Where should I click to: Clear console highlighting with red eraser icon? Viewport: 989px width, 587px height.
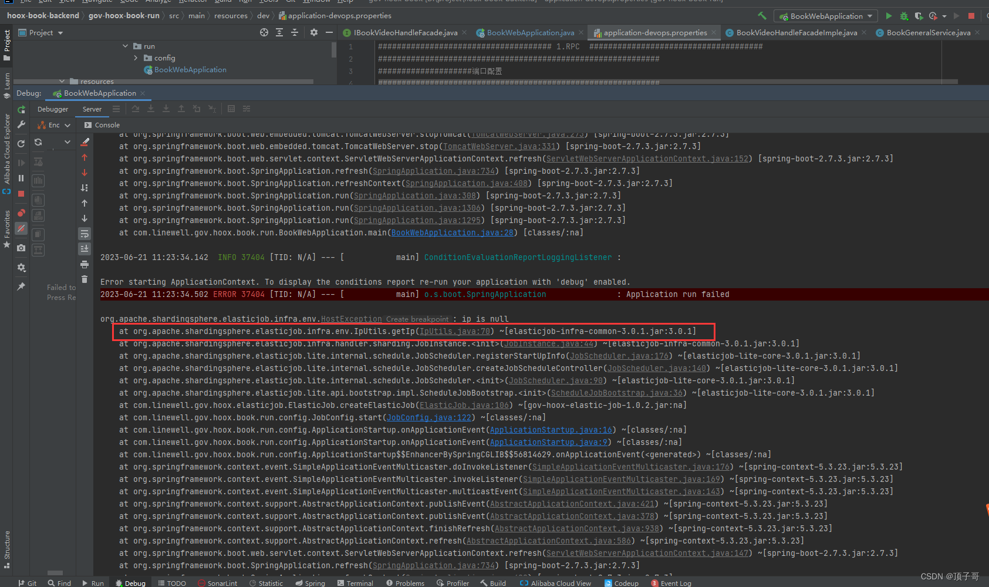tap(85, 142)
